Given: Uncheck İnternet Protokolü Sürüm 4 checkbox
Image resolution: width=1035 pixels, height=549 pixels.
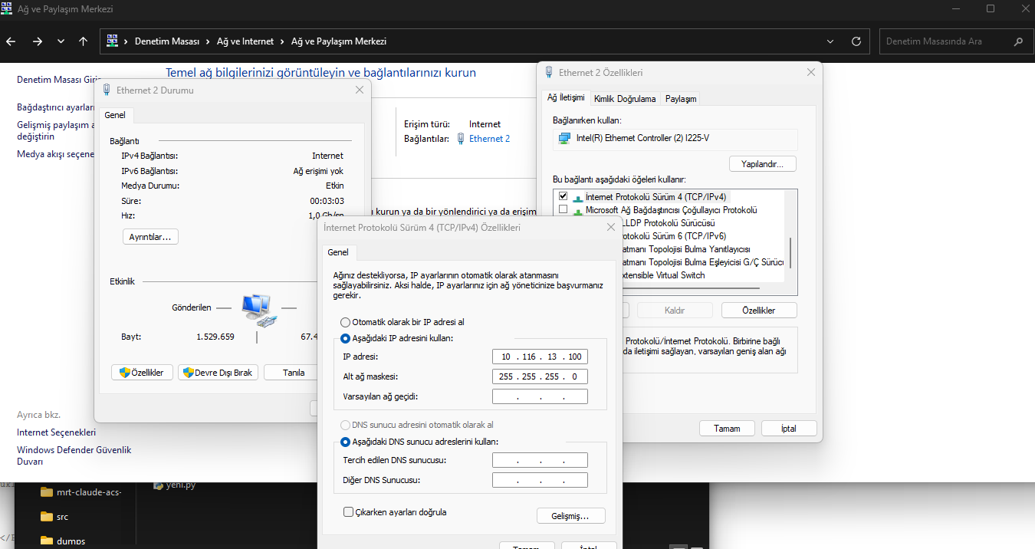Looking at the screenshot, I should point(563,197).
